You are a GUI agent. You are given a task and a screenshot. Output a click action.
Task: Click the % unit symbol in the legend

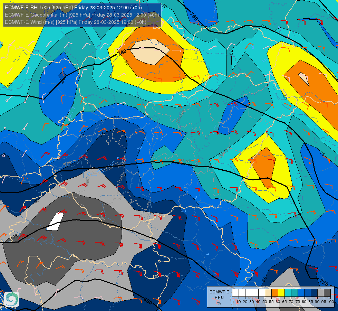(x=219, y=303)
